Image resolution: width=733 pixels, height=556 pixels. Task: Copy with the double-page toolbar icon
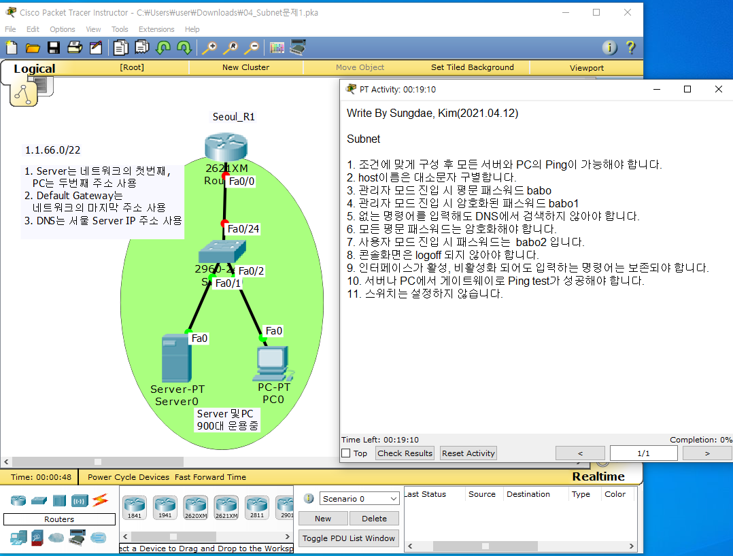coord(121,48)
